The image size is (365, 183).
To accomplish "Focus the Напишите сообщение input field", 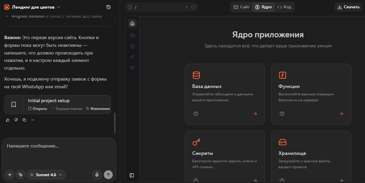I will tap(59, 146).
